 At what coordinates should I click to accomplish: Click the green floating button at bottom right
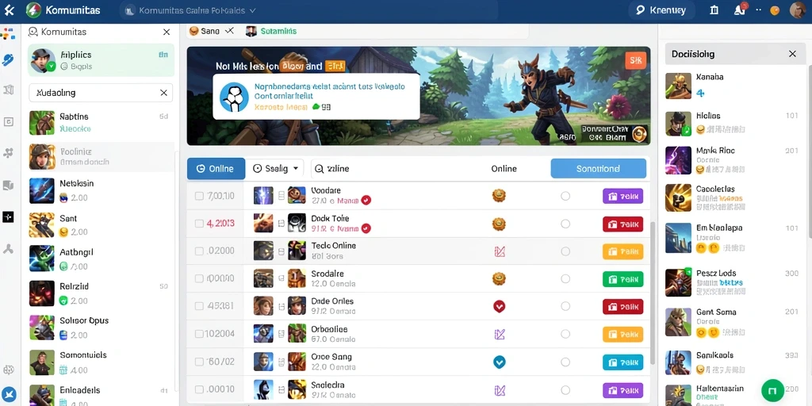click(772, 390)
